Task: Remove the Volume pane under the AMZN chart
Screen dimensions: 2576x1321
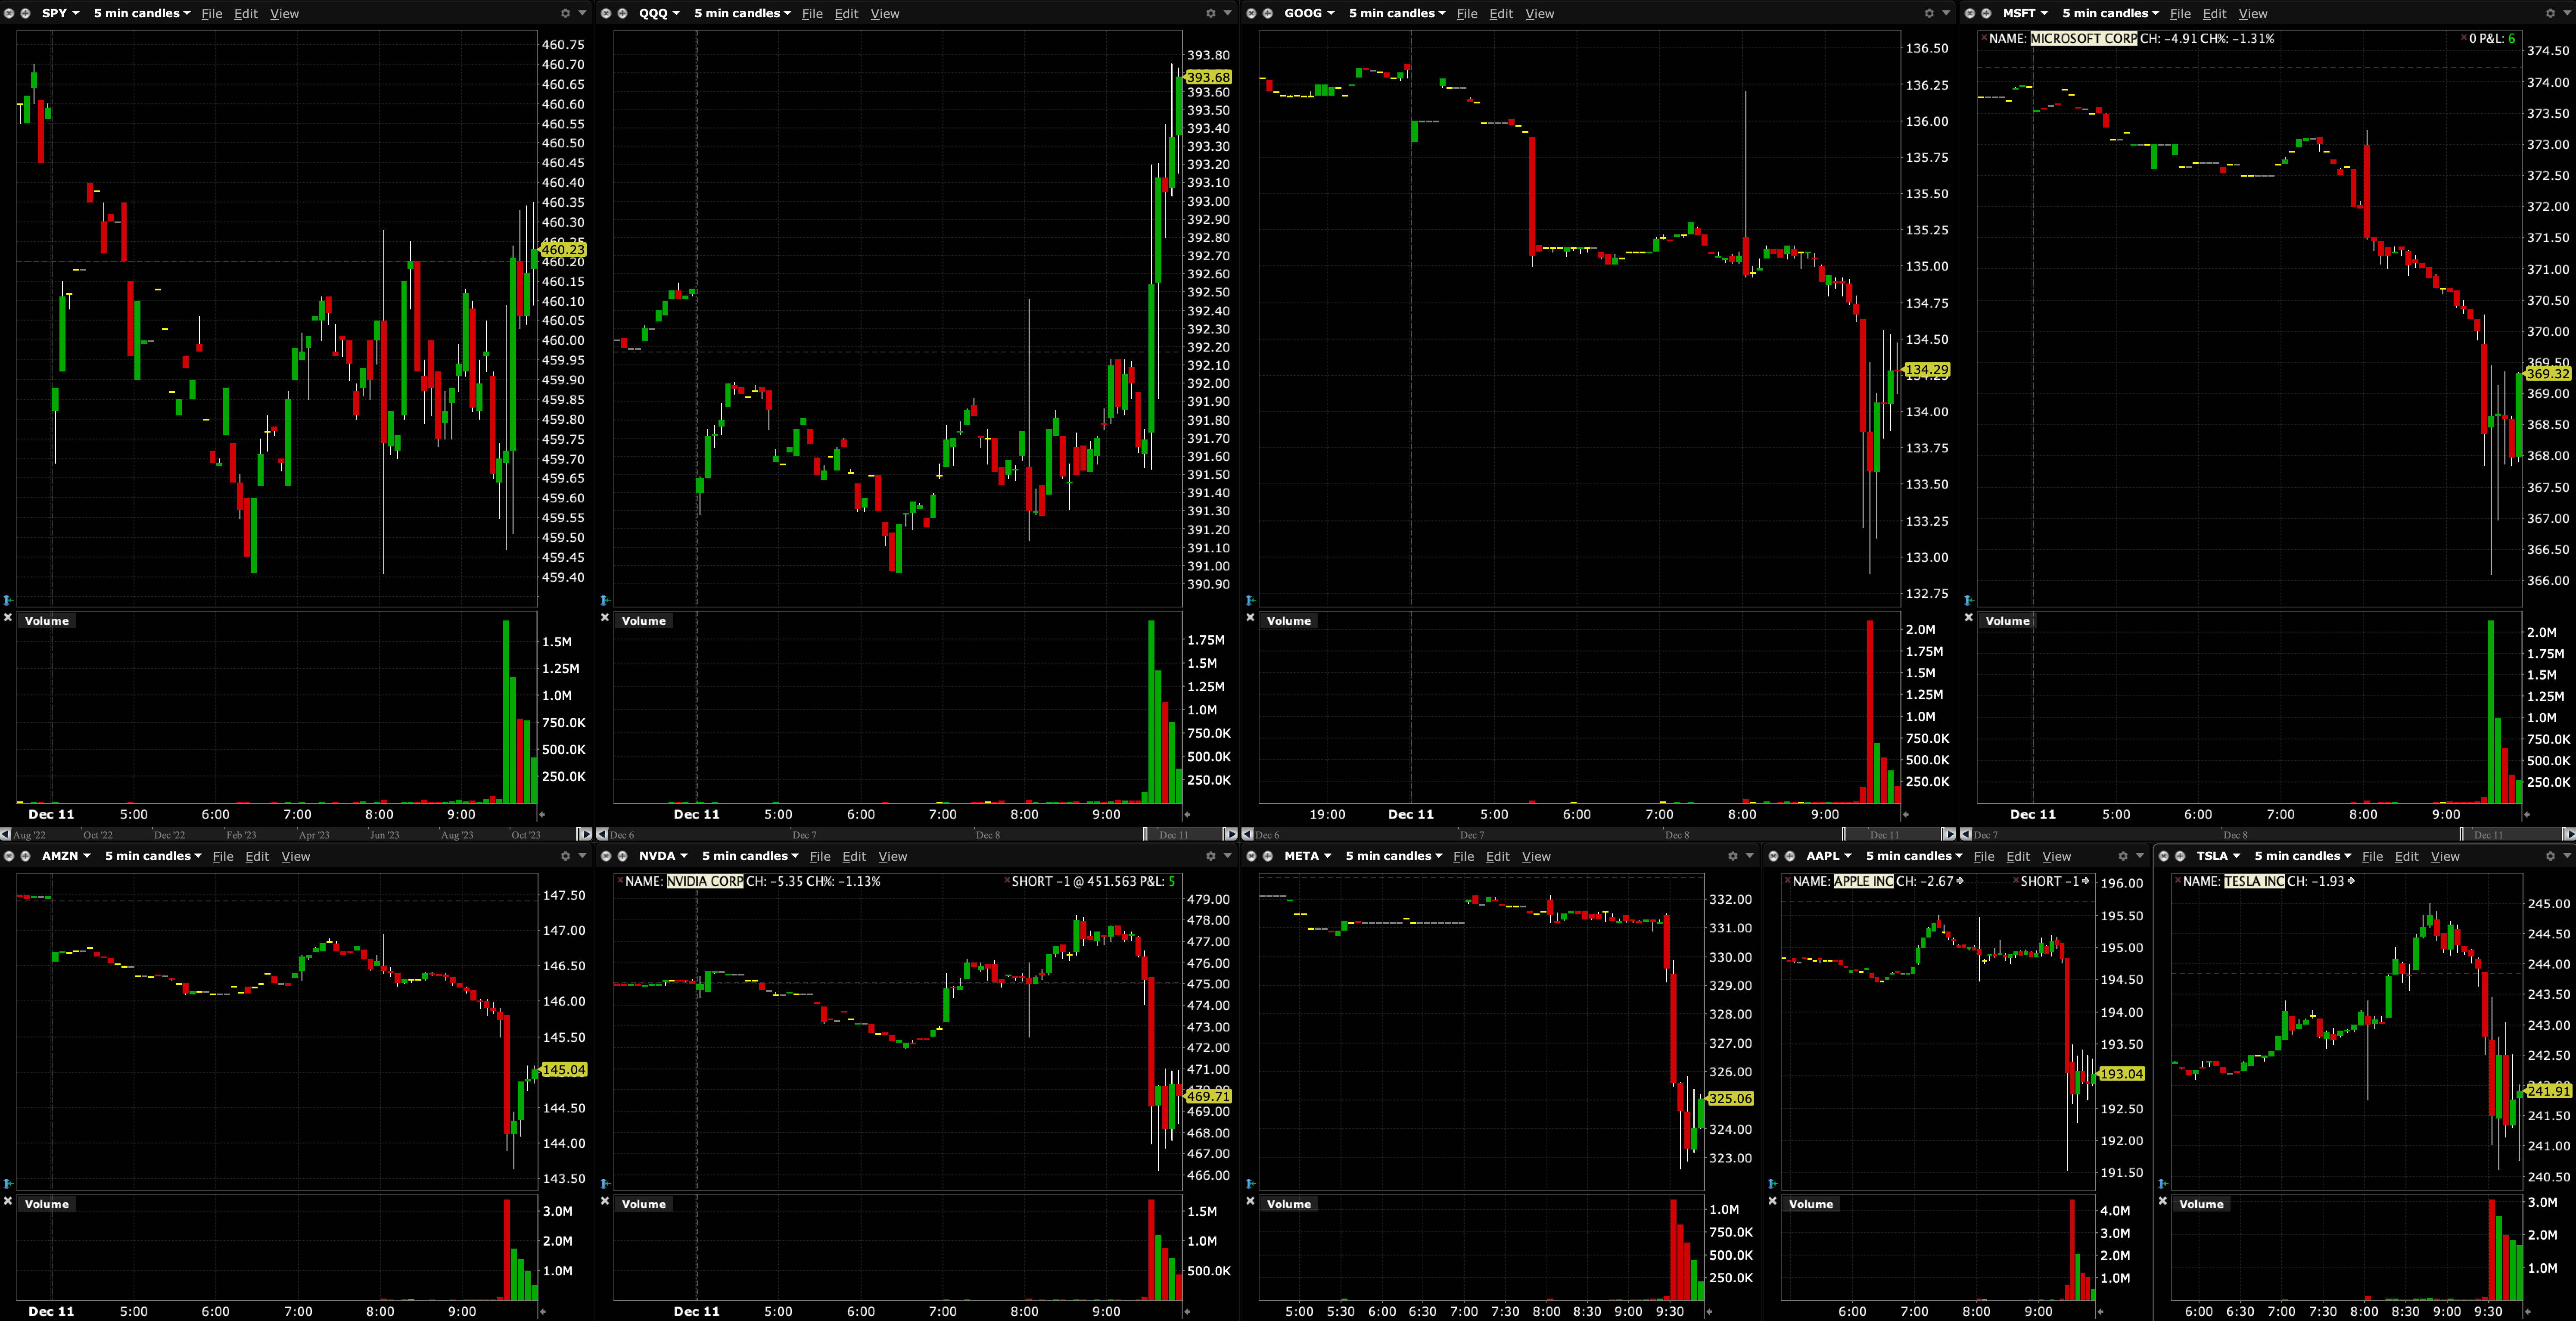Action: point(8,1200)
